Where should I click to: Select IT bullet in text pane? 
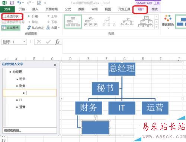[x=20, y=100]
